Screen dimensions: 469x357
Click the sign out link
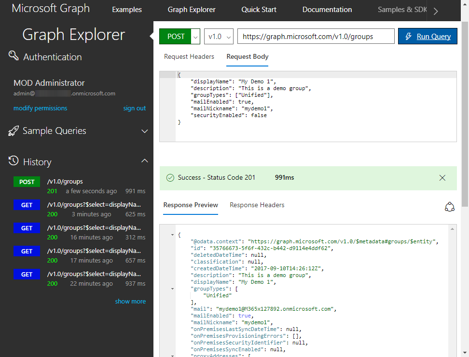[x=134, y=108]
